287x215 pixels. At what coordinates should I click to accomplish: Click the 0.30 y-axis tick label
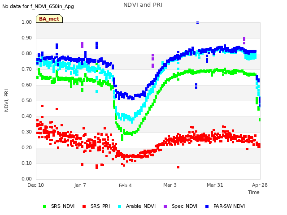point(27,132)
